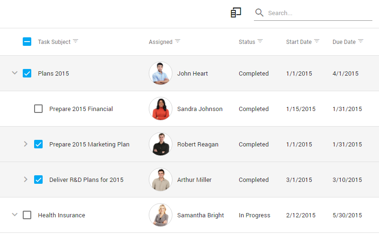Uncheck the Plans 2015 checkbox

coord(27,73)
